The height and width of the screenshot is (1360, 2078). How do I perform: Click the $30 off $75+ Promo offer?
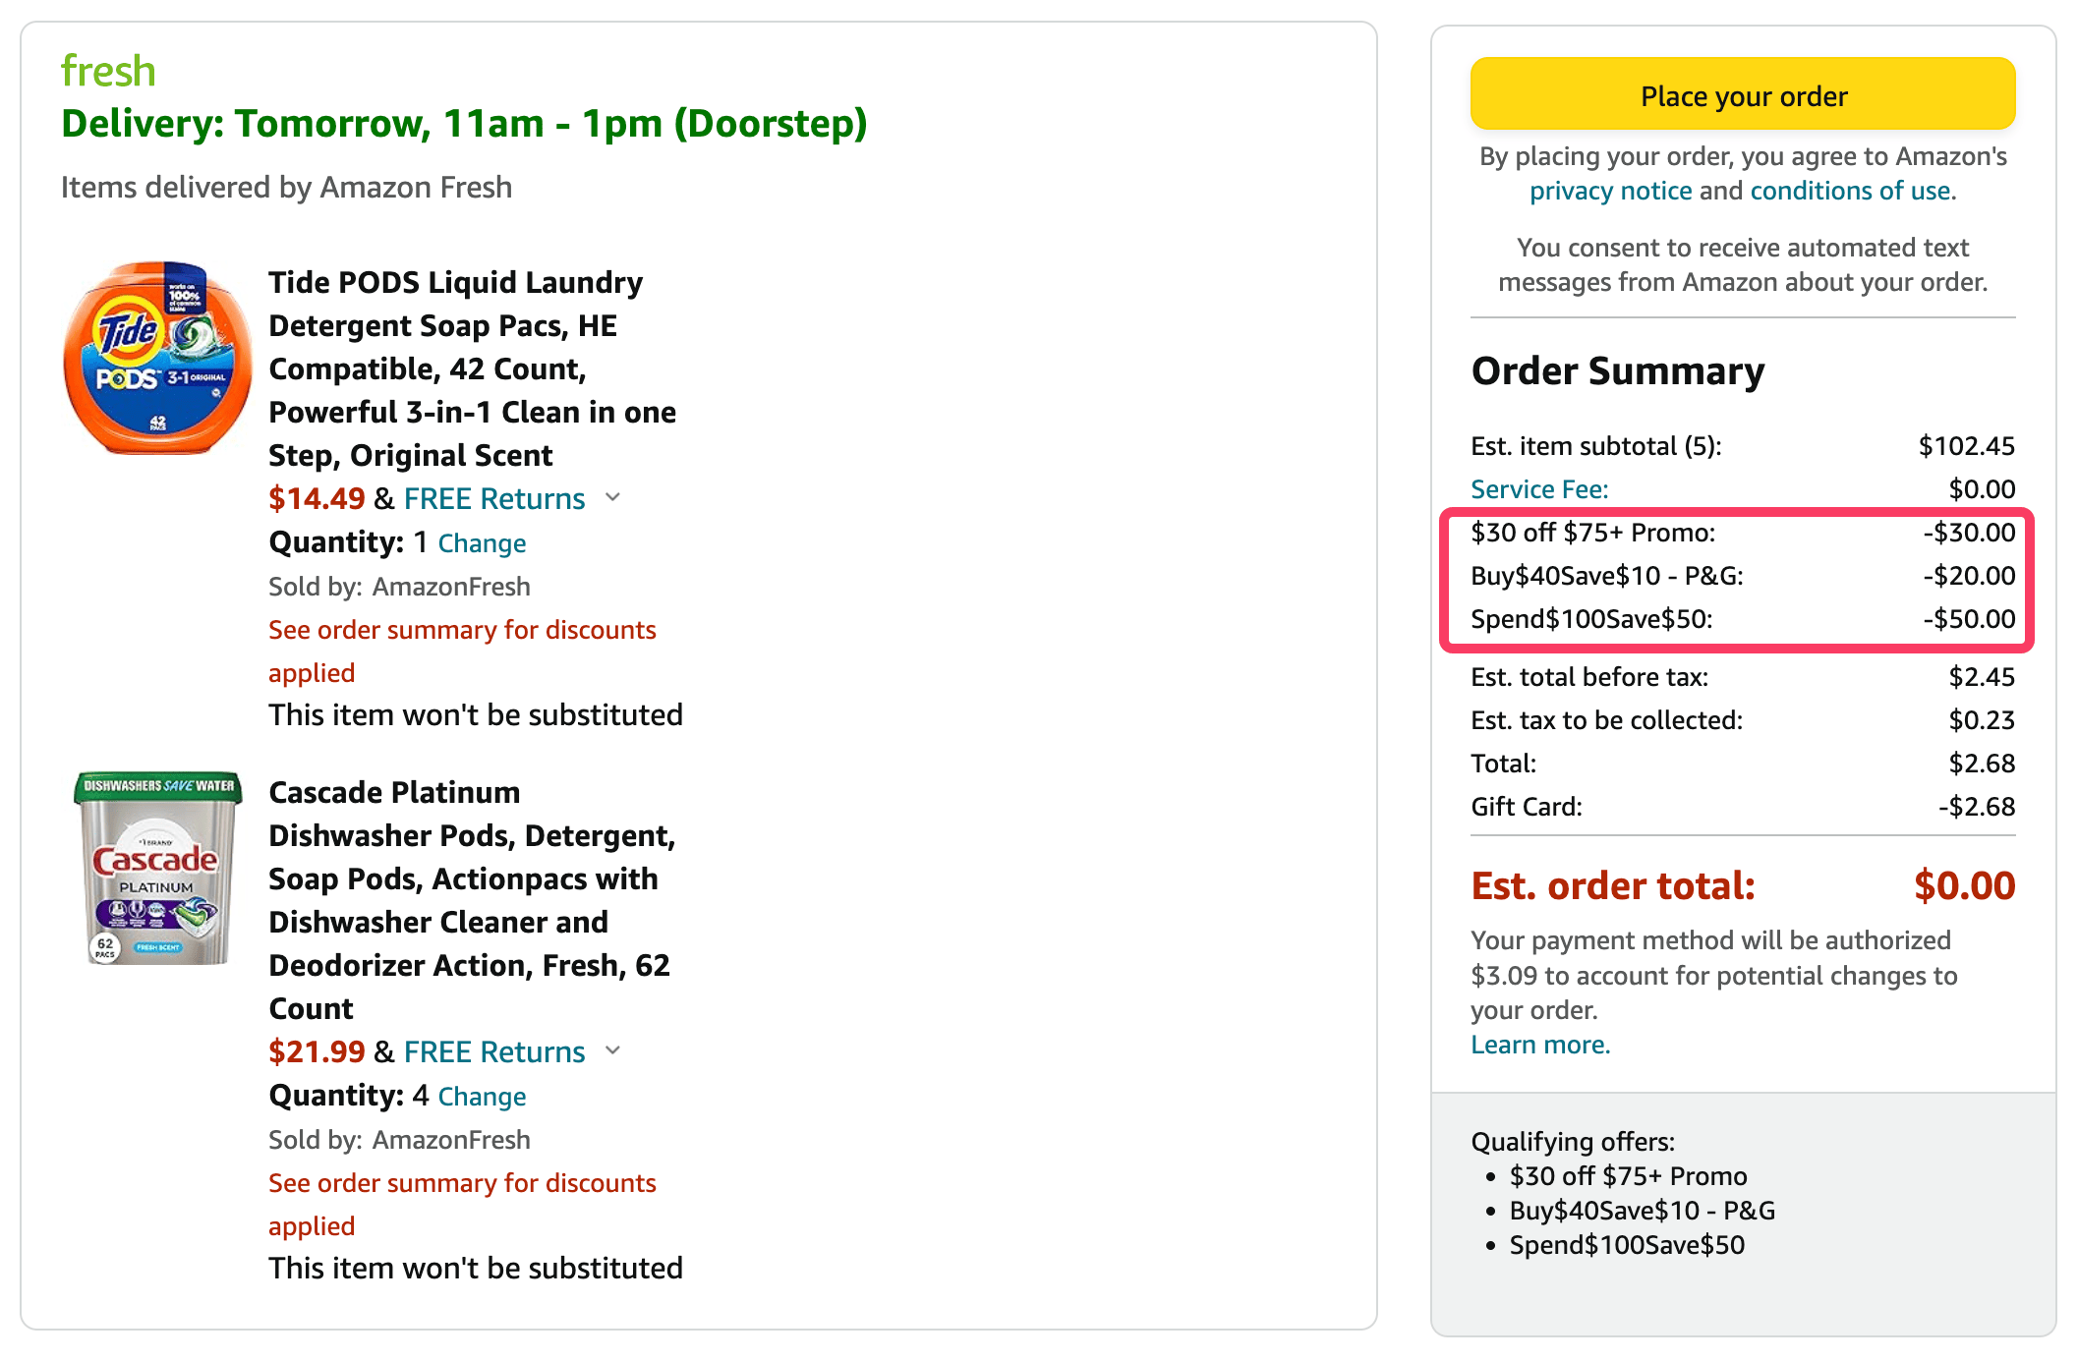point(1629,1175)
